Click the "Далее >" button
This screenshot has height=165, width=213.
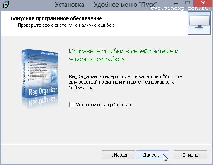click(152, 155)
